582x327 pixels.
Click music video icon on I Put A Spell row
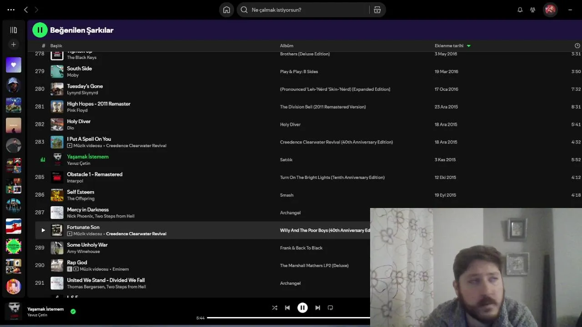coord(70,146)
